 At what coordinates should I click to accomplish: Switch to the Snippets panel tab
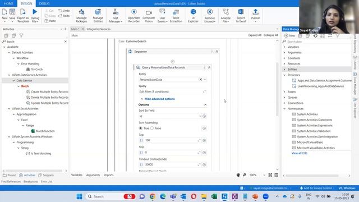pyautogui.click(x=46, y=175)
